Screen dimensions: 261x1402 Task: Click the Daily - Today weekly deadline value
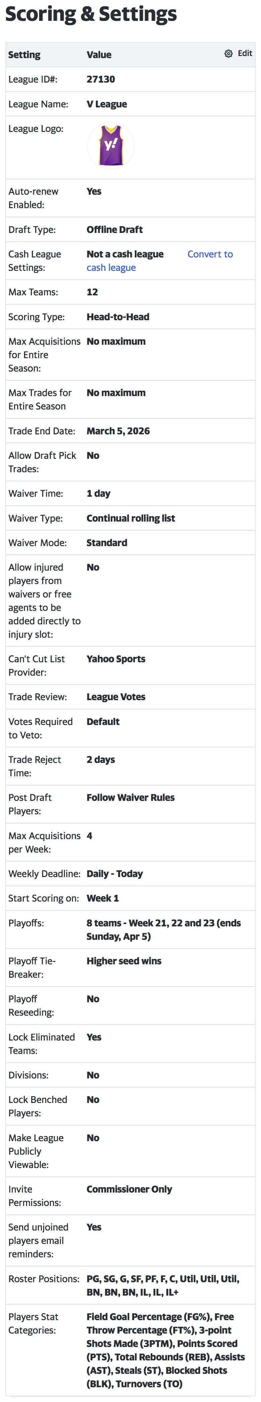[114, 874]
